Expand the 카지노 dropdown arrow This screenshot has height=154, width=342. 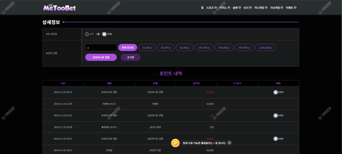[229, 7]
